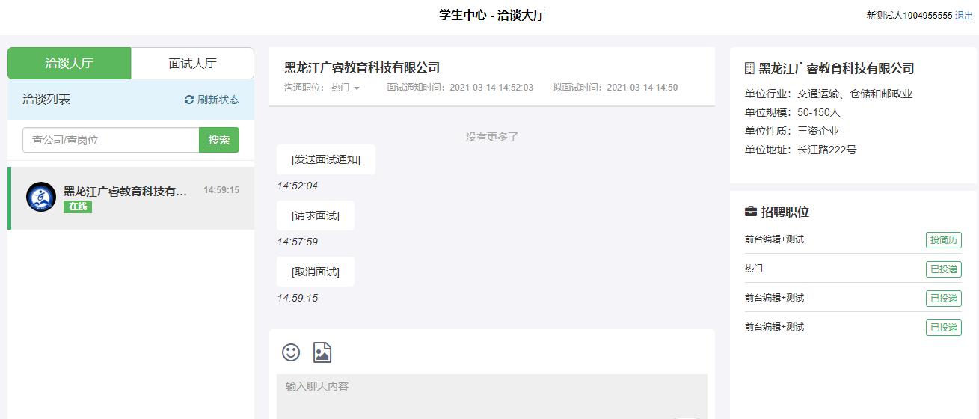Click the [取消面试] message bubble
Image resolution: width=979 pixels, height=419 pixels.
[x=316, y=272]
